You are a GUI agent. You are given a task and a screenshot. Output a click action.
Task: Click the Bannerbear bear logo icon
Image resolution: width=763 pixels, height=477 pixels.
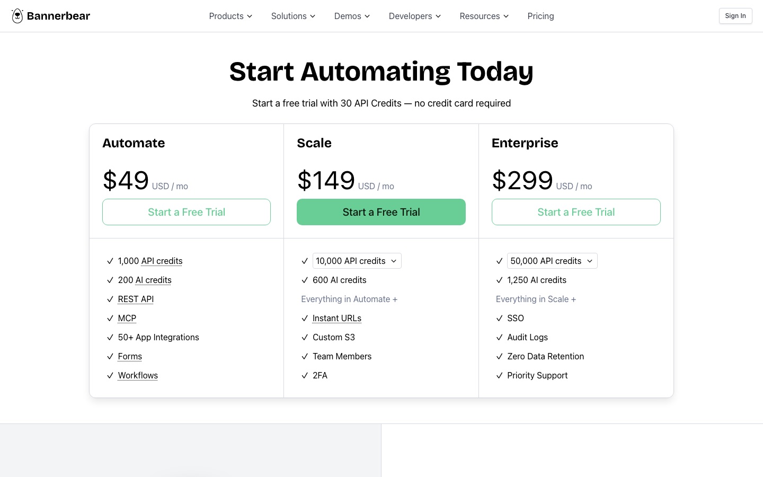[17, 16]
